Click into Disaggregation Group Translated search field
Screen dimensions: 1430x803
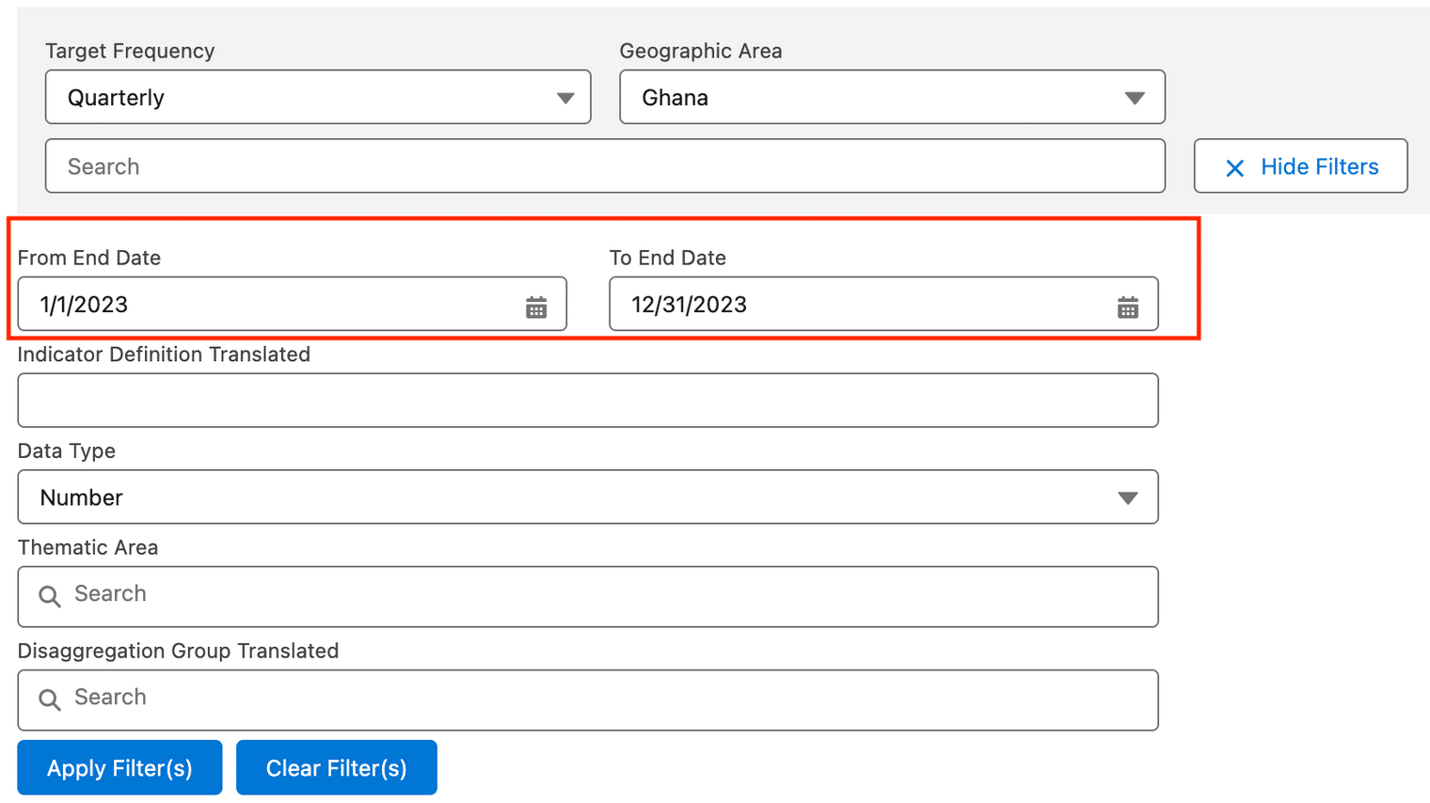coord(588,701)
